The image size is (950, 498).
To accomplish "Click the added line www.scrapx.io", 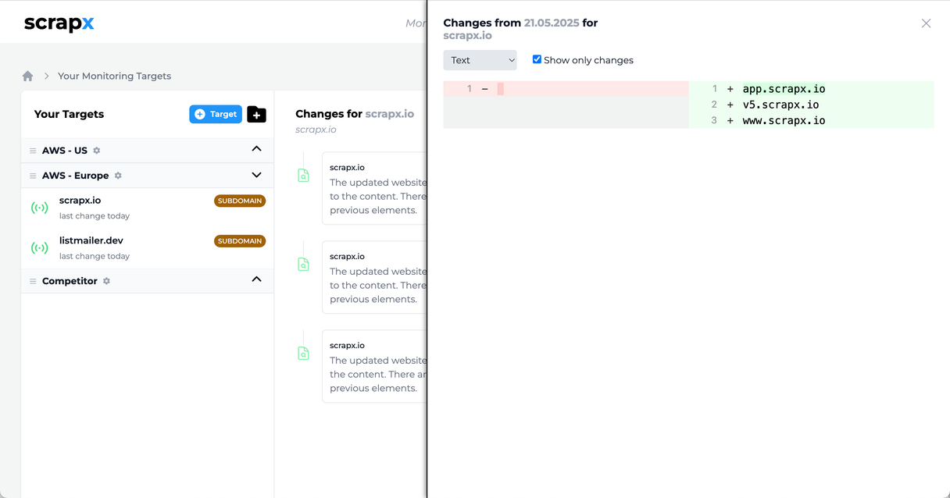I will [784, 120].
